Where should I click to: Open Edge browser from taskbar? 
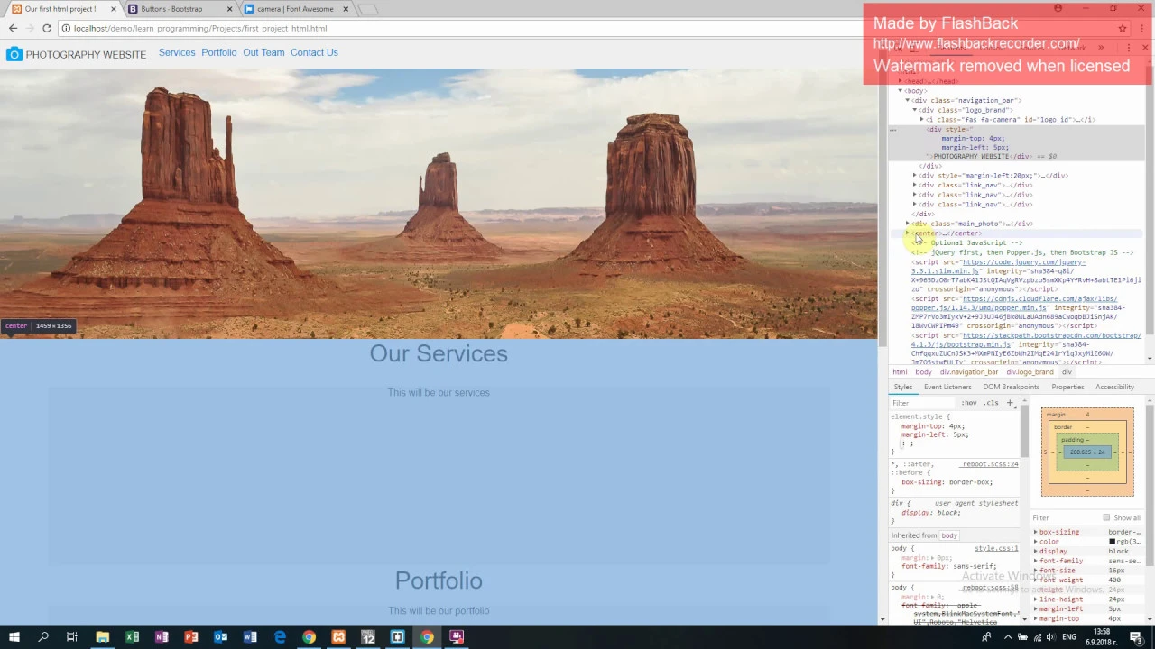pos(280,637)
